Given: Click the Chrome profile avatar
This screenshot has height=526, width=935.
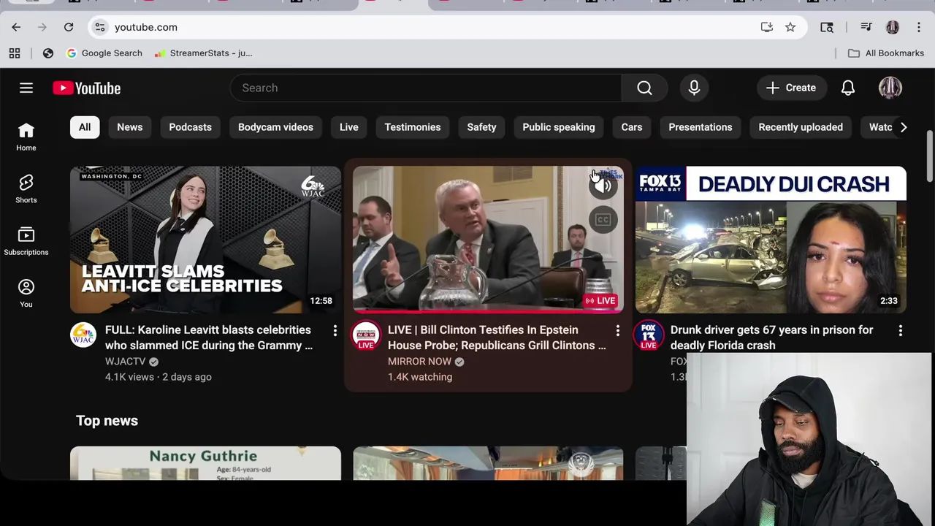Looking at the screenshot, I should pyautogui.click(x=893, y=27).
